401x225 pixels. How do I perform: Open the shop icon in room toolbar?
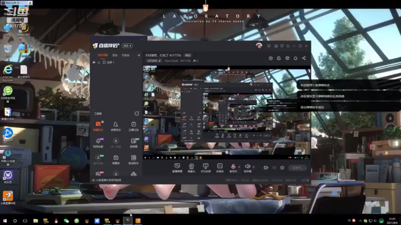(287, 58)
